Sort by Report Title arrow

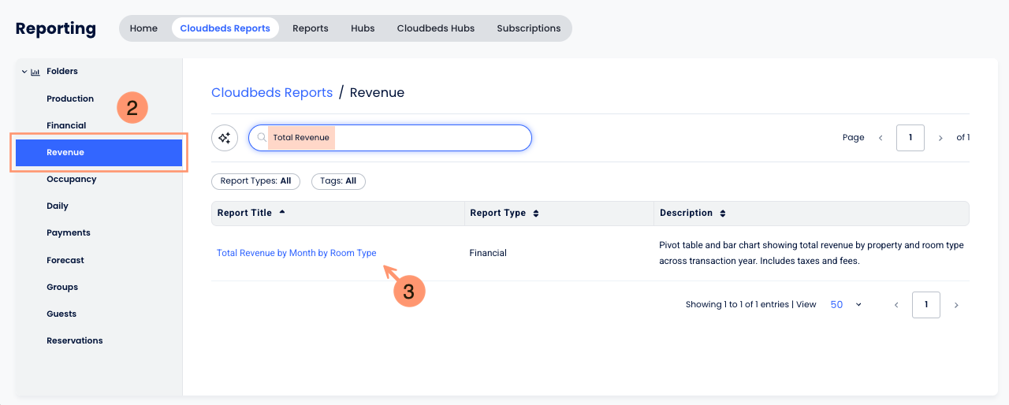pos(282,213)
